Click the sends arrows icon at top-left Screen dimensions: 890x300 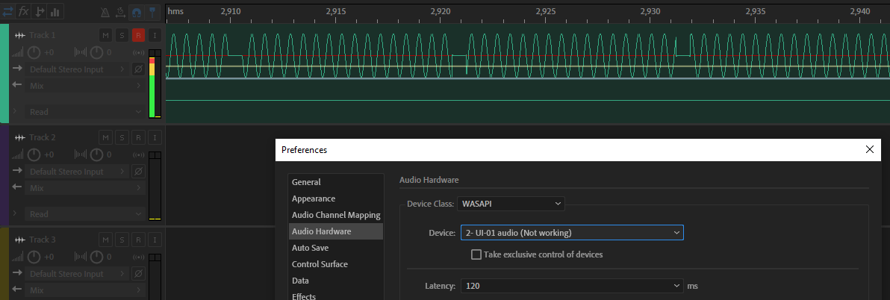pyautogui.click(x=40, y=12)
